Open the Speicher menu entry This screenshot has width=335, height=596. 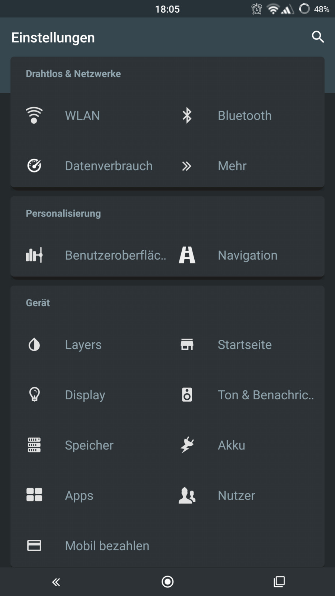89,445
